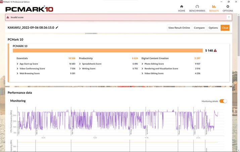The height and width of the screenshot is (152, 240).
Task: Select the Results chart icon
Action: (x=214, y=6)
